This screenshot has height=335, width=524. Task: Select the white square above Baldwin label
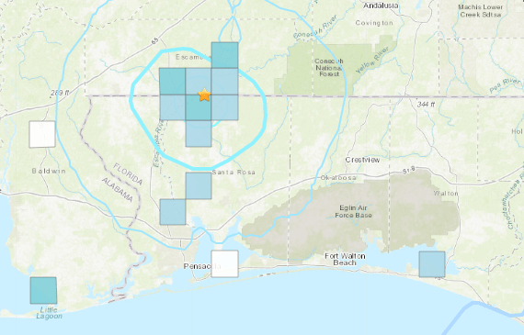pyautogui.click(x=42, y=134)
